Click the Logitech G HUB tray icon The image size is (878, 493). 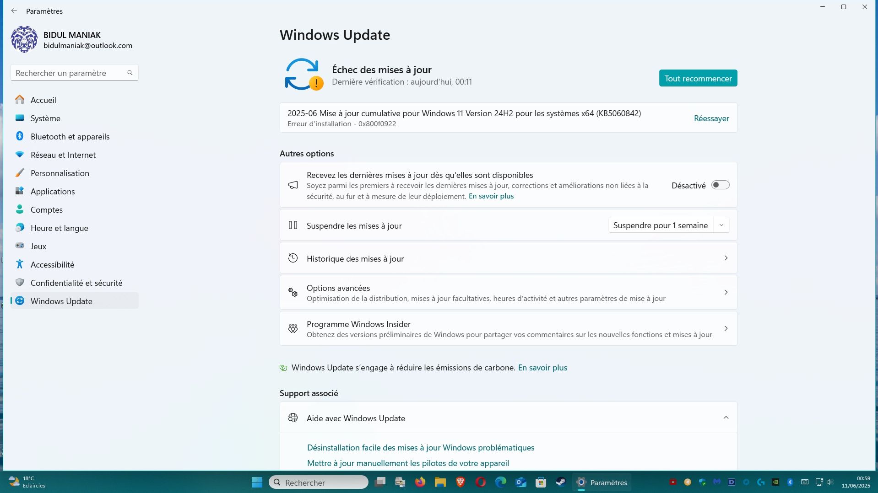click(x=761, y=482)
